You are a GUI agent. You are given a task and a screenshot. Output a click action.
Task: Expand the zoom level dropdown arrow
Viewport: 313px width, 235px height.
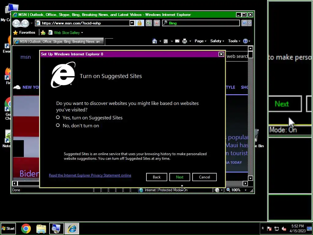[245, 190]
